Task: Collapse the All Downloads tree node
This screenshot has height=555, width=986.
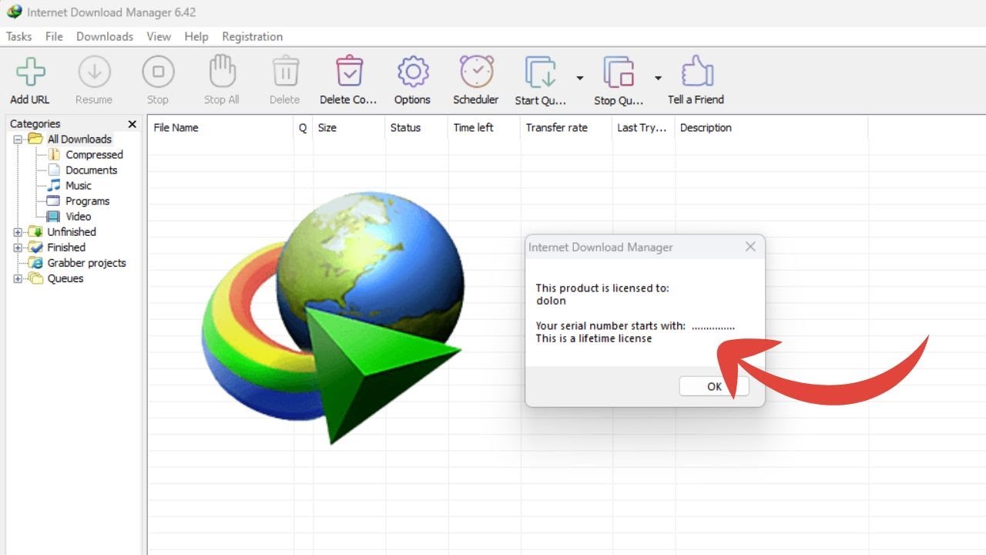Action: coord(18,140)
